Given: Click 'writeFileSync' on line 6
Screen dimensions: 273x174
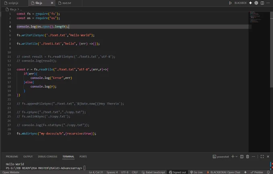Looking at the screenshot, I should (x=33, y=35).
